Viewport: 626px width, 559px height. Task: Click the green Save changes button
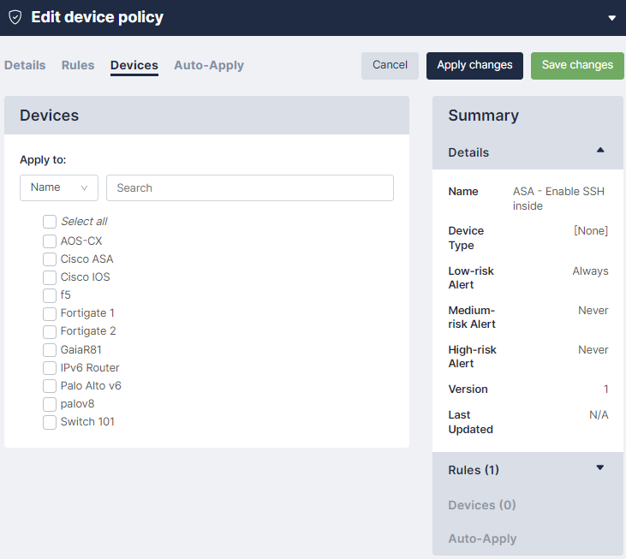[x=577, y=66]
